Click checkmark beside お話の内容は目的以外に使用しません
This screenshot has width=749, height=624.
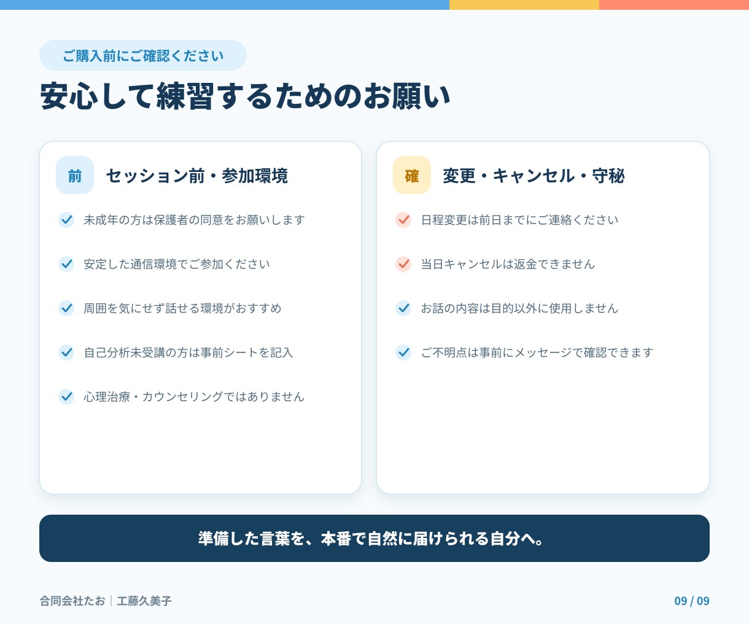pos(403,308)
